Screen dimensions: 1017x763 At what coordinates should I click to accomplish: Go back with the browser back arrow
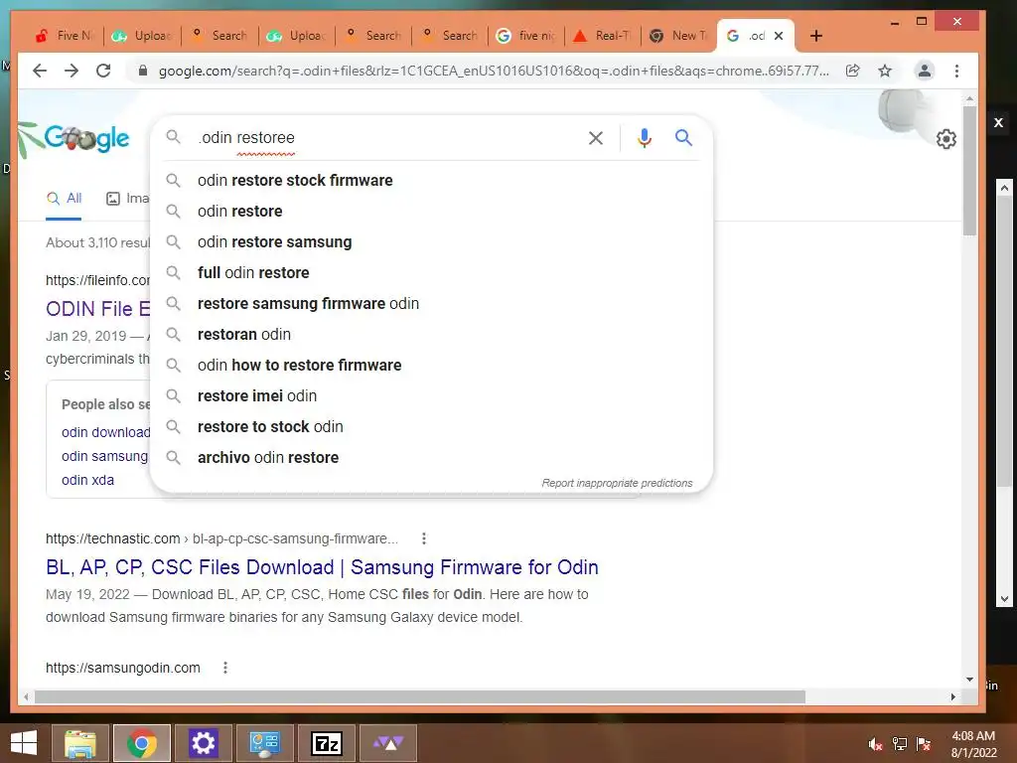point(40,71)
